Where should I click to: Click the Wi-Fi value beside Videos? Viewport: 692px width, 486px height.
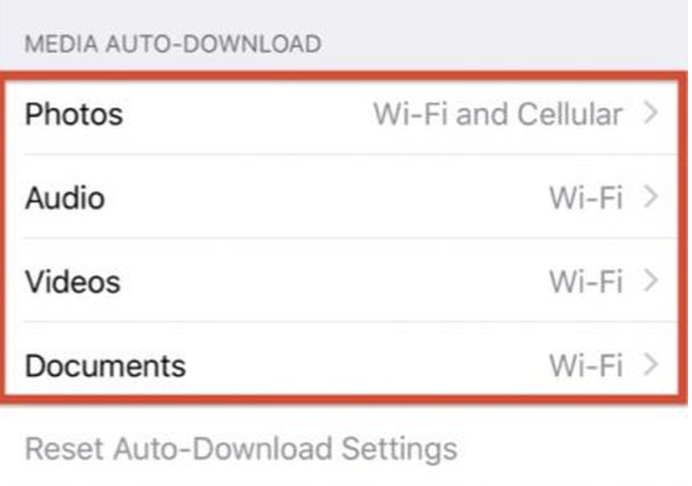(x=585, y=282)
